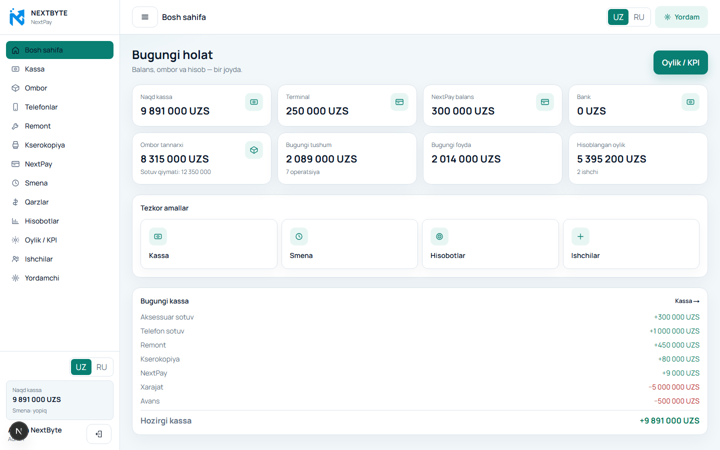Select UZ language in the header
720x450 pixels.
618,17
